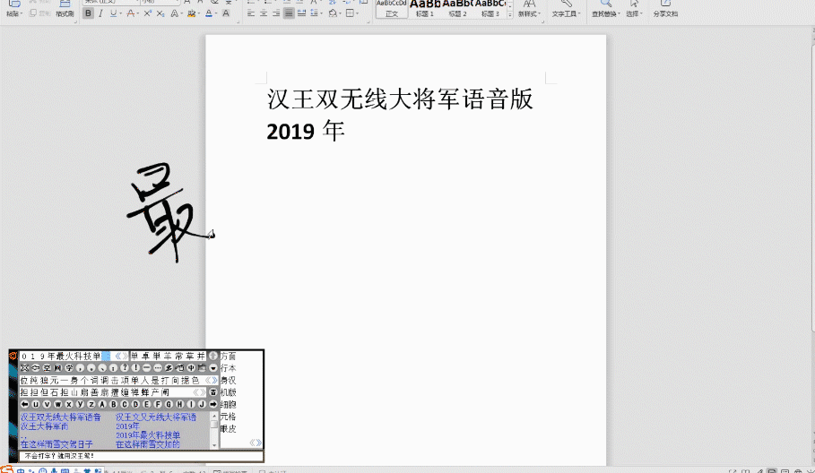Open font color dropdown arrow

pos(215,13)
